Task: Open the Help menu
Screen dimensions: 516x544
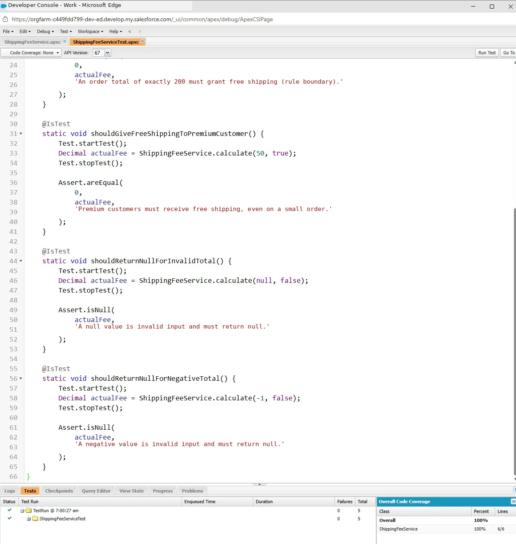Action: 115,31
